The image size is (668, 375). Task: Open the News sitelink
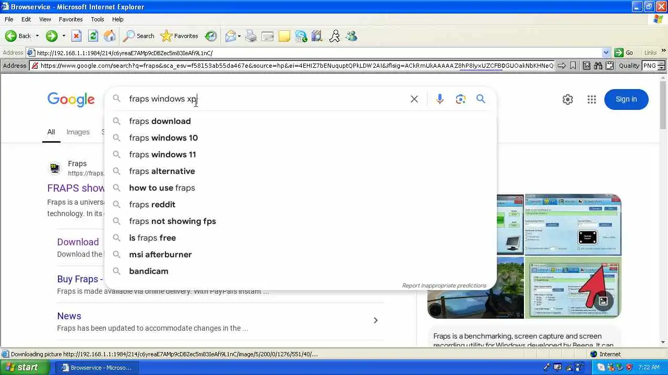[69, 316]
